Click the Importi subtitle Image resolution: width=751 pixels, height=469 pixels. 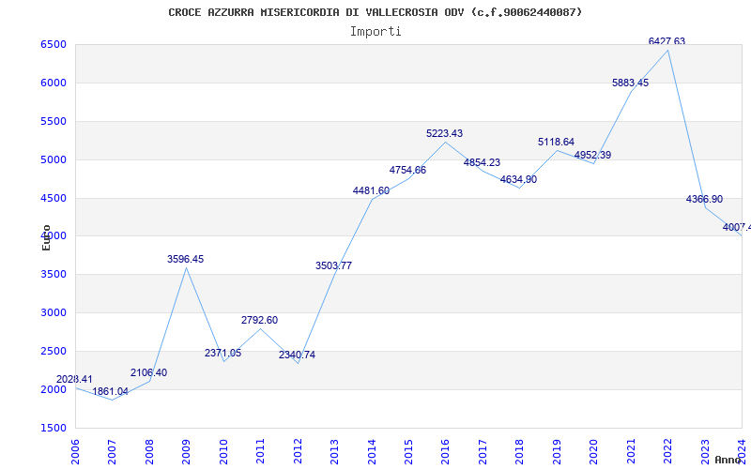[375, 32]
